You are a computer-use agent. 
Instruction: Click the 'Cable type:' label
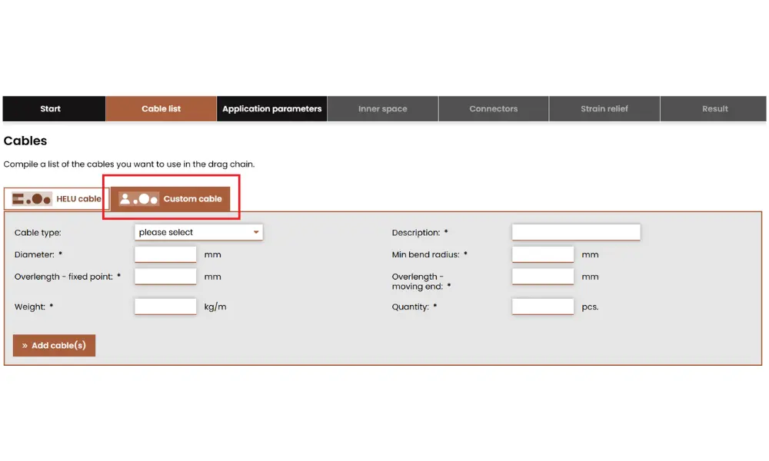tap(38, 233)
